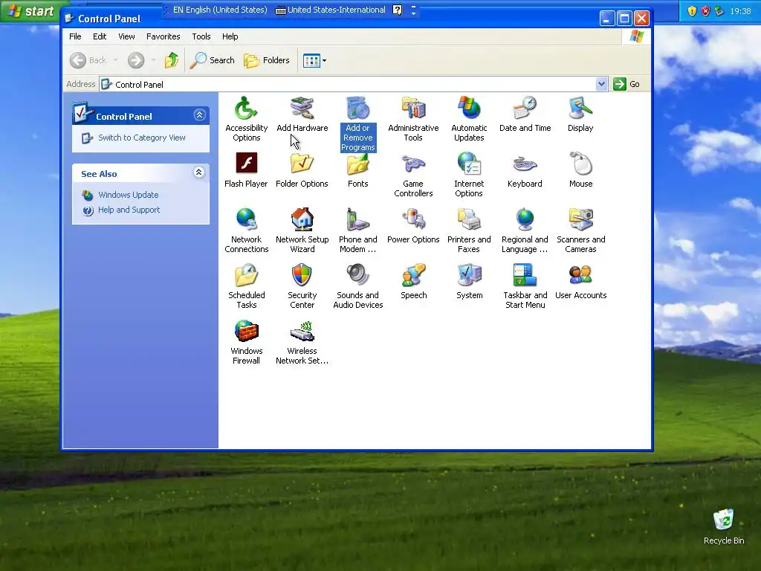Open User Accounts icon
This screenshot has width=761, height=571.
[580, 282]
